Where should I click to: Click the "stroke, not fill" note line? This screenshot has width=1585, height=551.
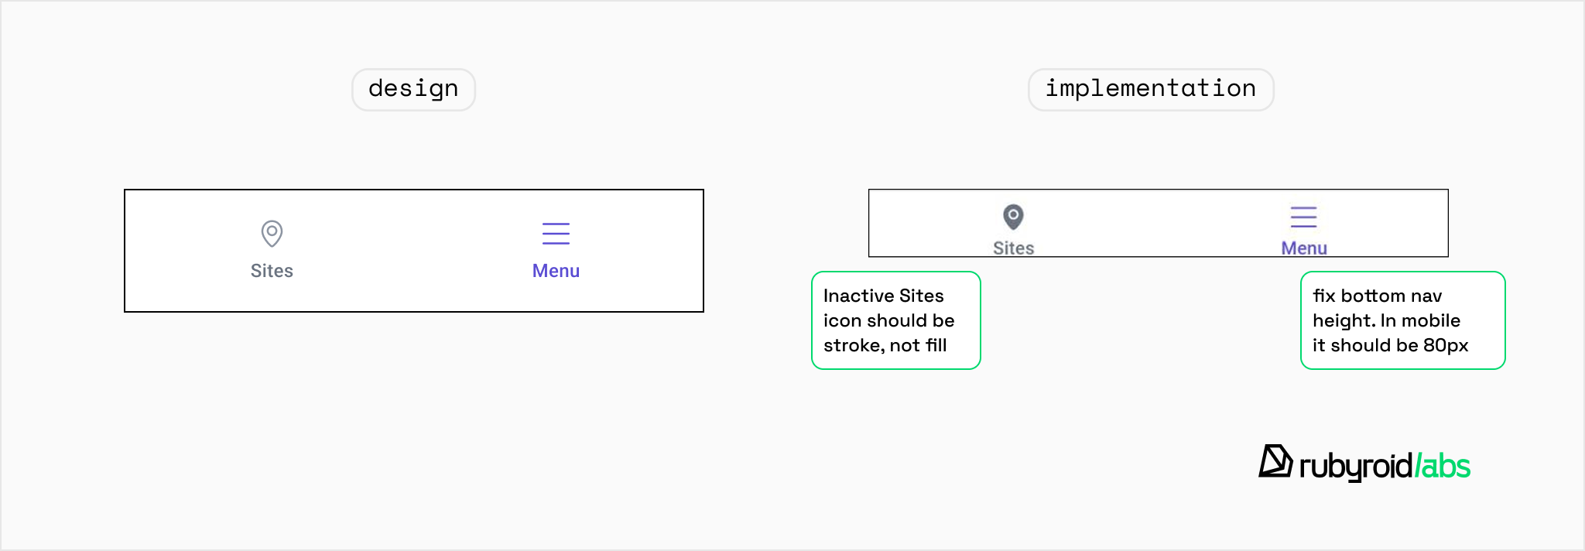885,345
